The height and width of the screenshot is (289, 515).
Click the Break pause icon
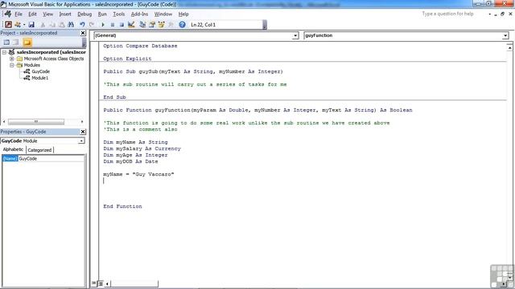[113, 25]
